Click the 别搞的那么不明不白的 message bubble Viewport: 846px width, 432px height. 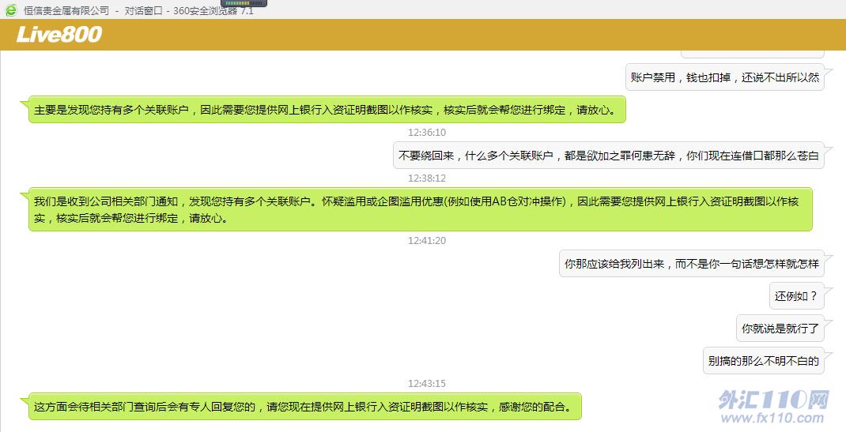(763, 360)
